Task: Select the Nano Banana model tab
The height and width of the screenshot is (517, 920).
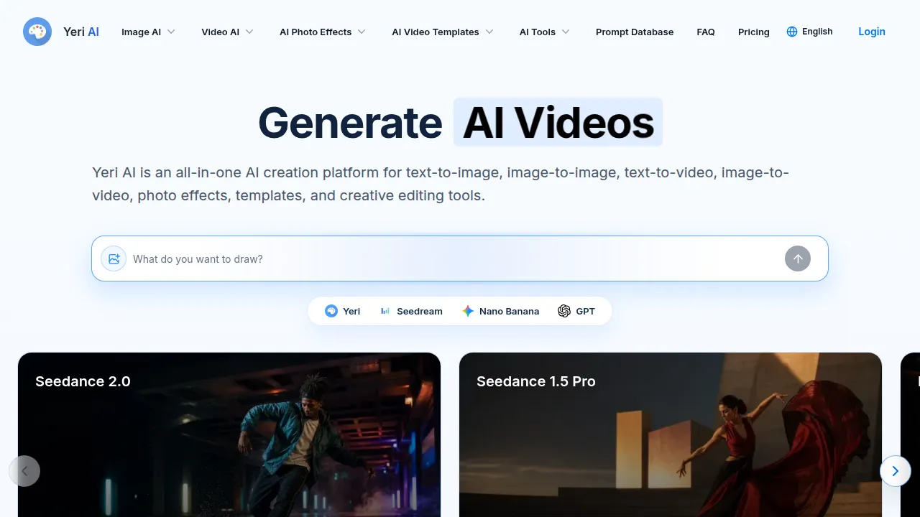Action: pos(500,311)
